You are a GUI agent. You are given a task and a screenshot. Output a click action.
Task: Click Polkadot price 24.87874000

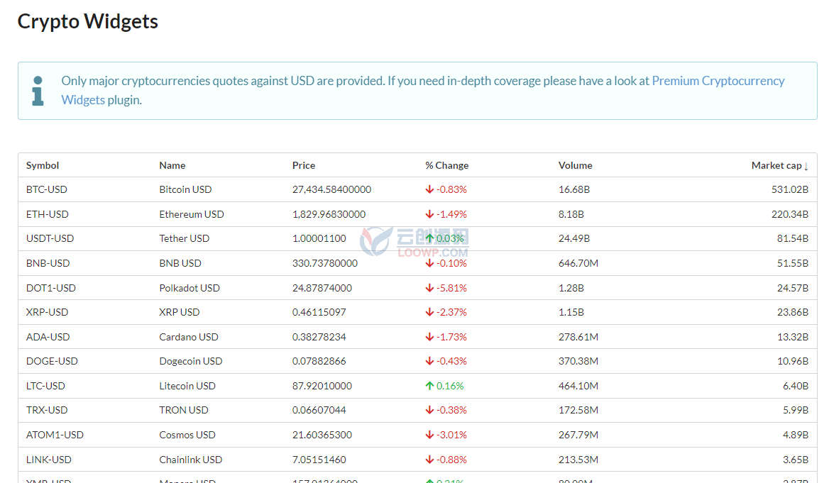(x=322, y=288)
